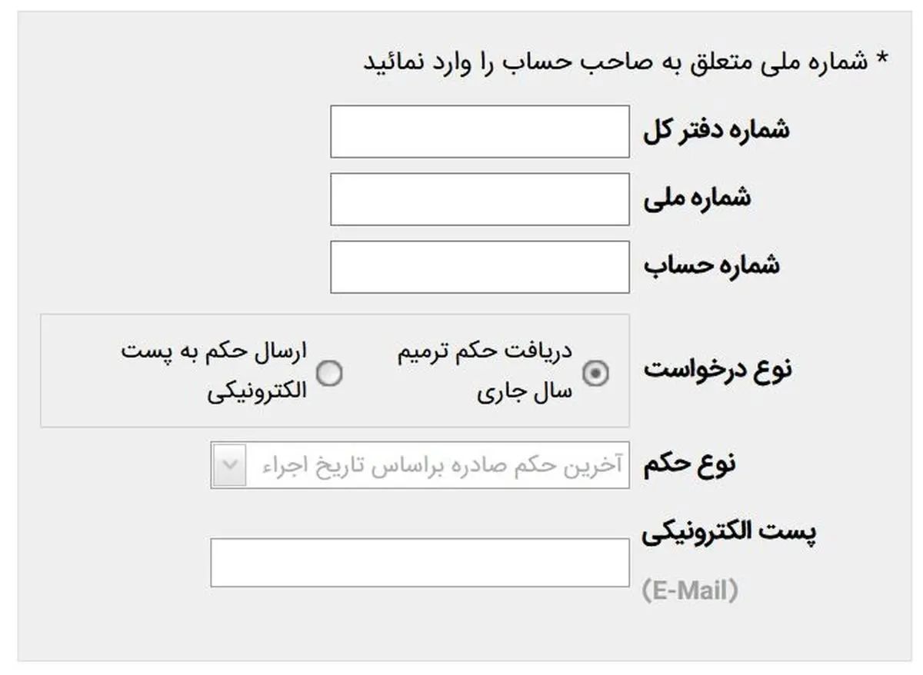Image resolution: width=923 pixels, height=675 pixels.
Task: Click the شماره ملی field label
Action: 697,198
